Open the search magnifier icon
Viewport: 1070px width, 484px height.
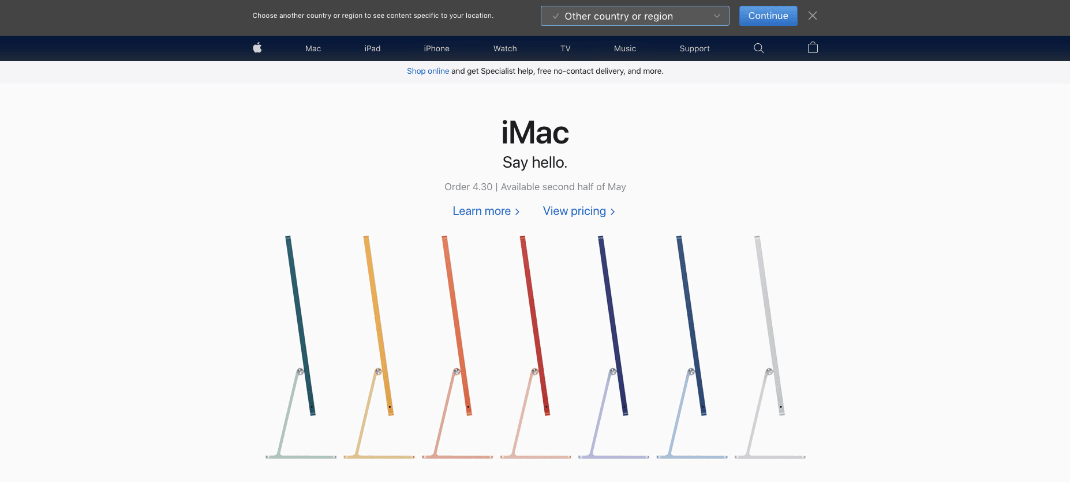pos(759,48)
